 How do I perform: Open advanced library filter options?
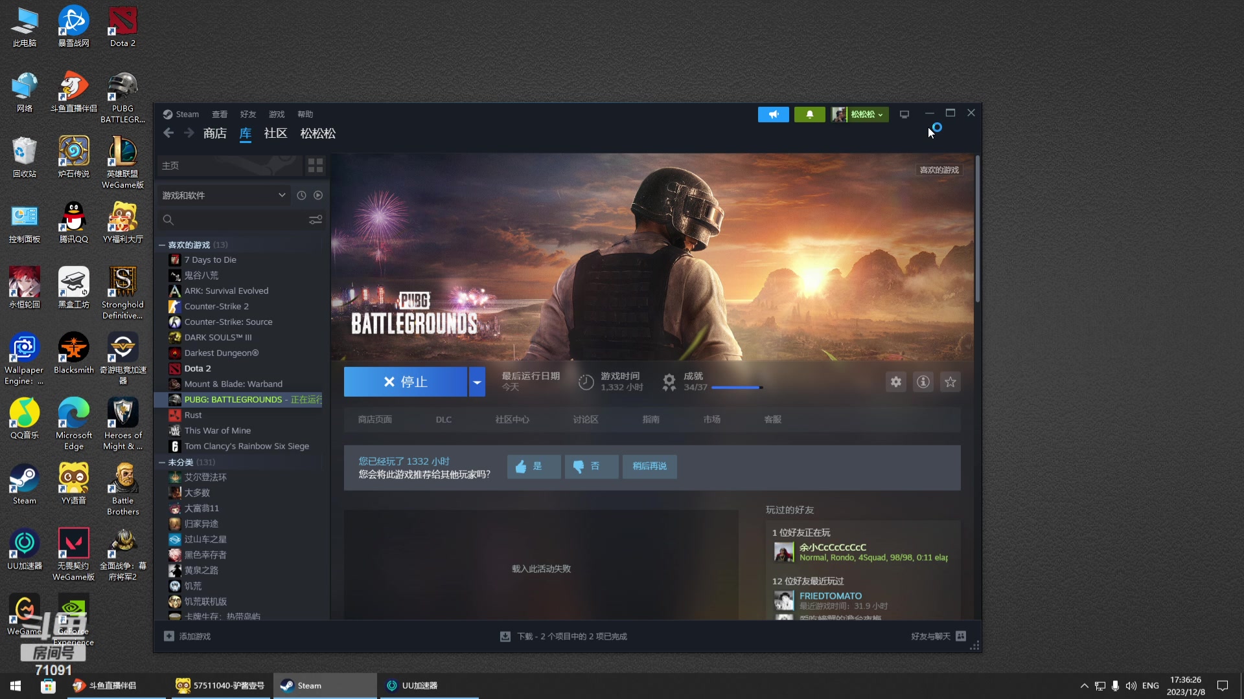click(316, 220)
